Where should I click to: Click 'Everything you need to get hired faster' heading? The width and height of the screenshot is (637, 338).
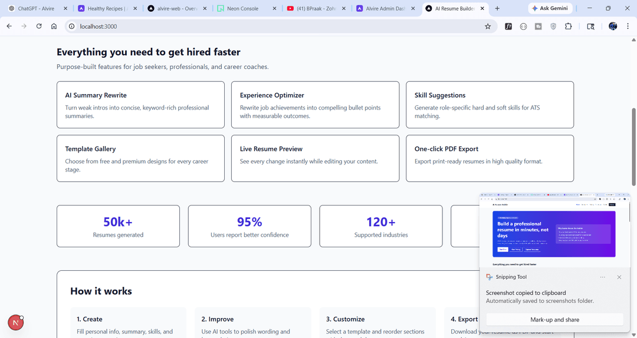(149, 52)
